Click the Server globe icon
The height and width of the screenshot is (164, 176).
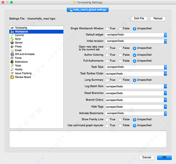(12, 43)
